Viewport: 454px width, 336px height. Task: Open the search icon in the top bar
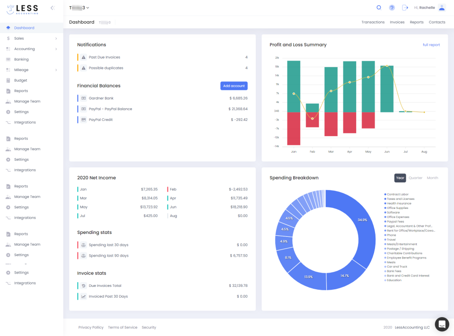(x=379, y=8)
